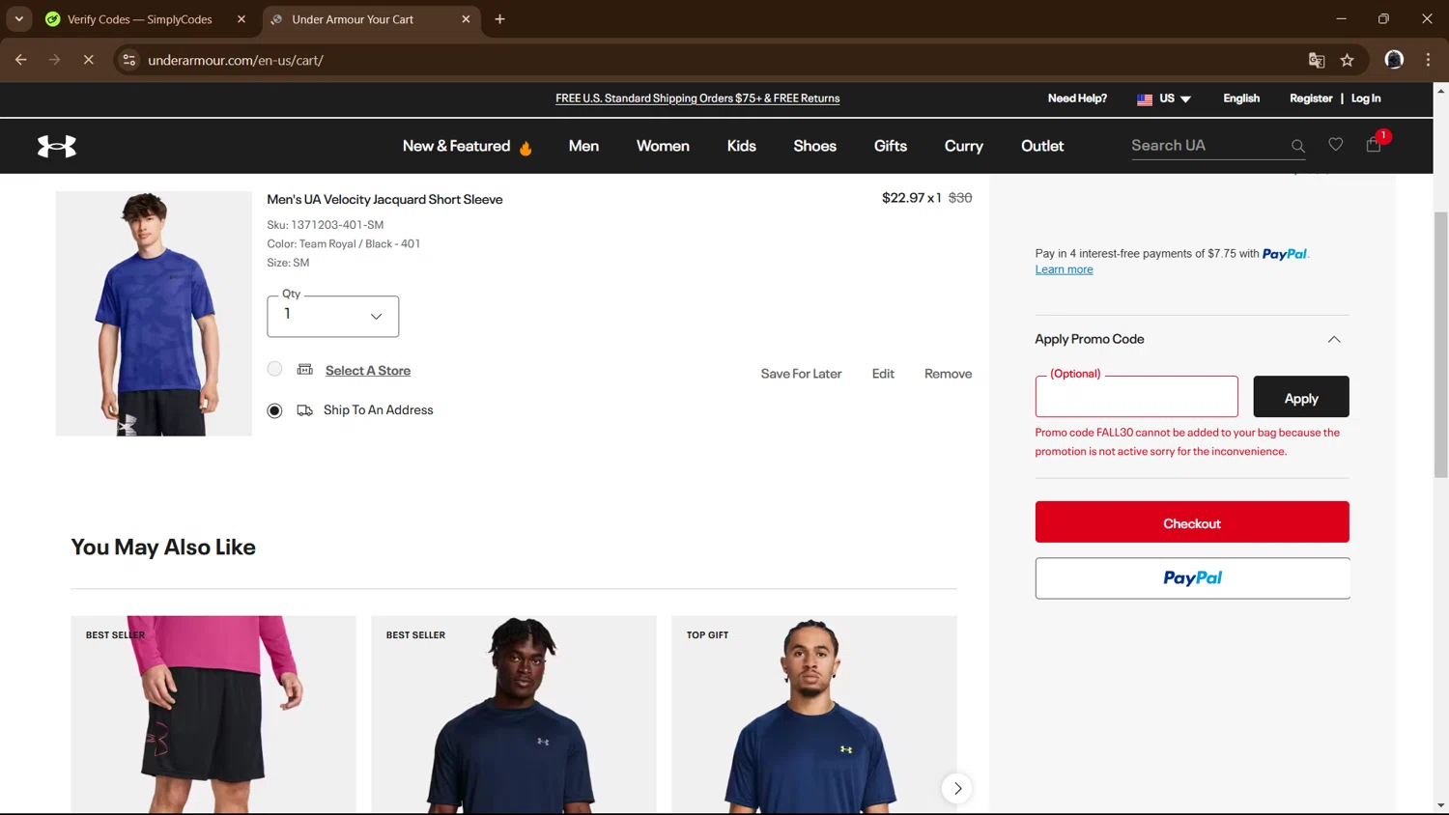
Task: Open the Velocity Jacquard shirt product image
Action: coord(154,314)
